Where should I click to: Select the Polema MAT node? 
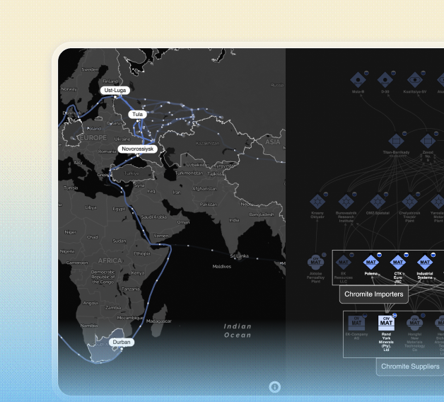[x=371, y=263]
